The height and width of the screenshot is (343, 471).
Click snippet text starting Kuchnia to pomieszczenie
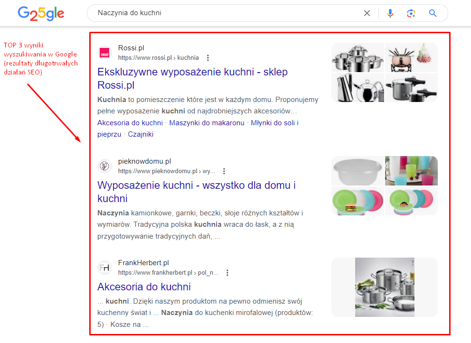207,105
